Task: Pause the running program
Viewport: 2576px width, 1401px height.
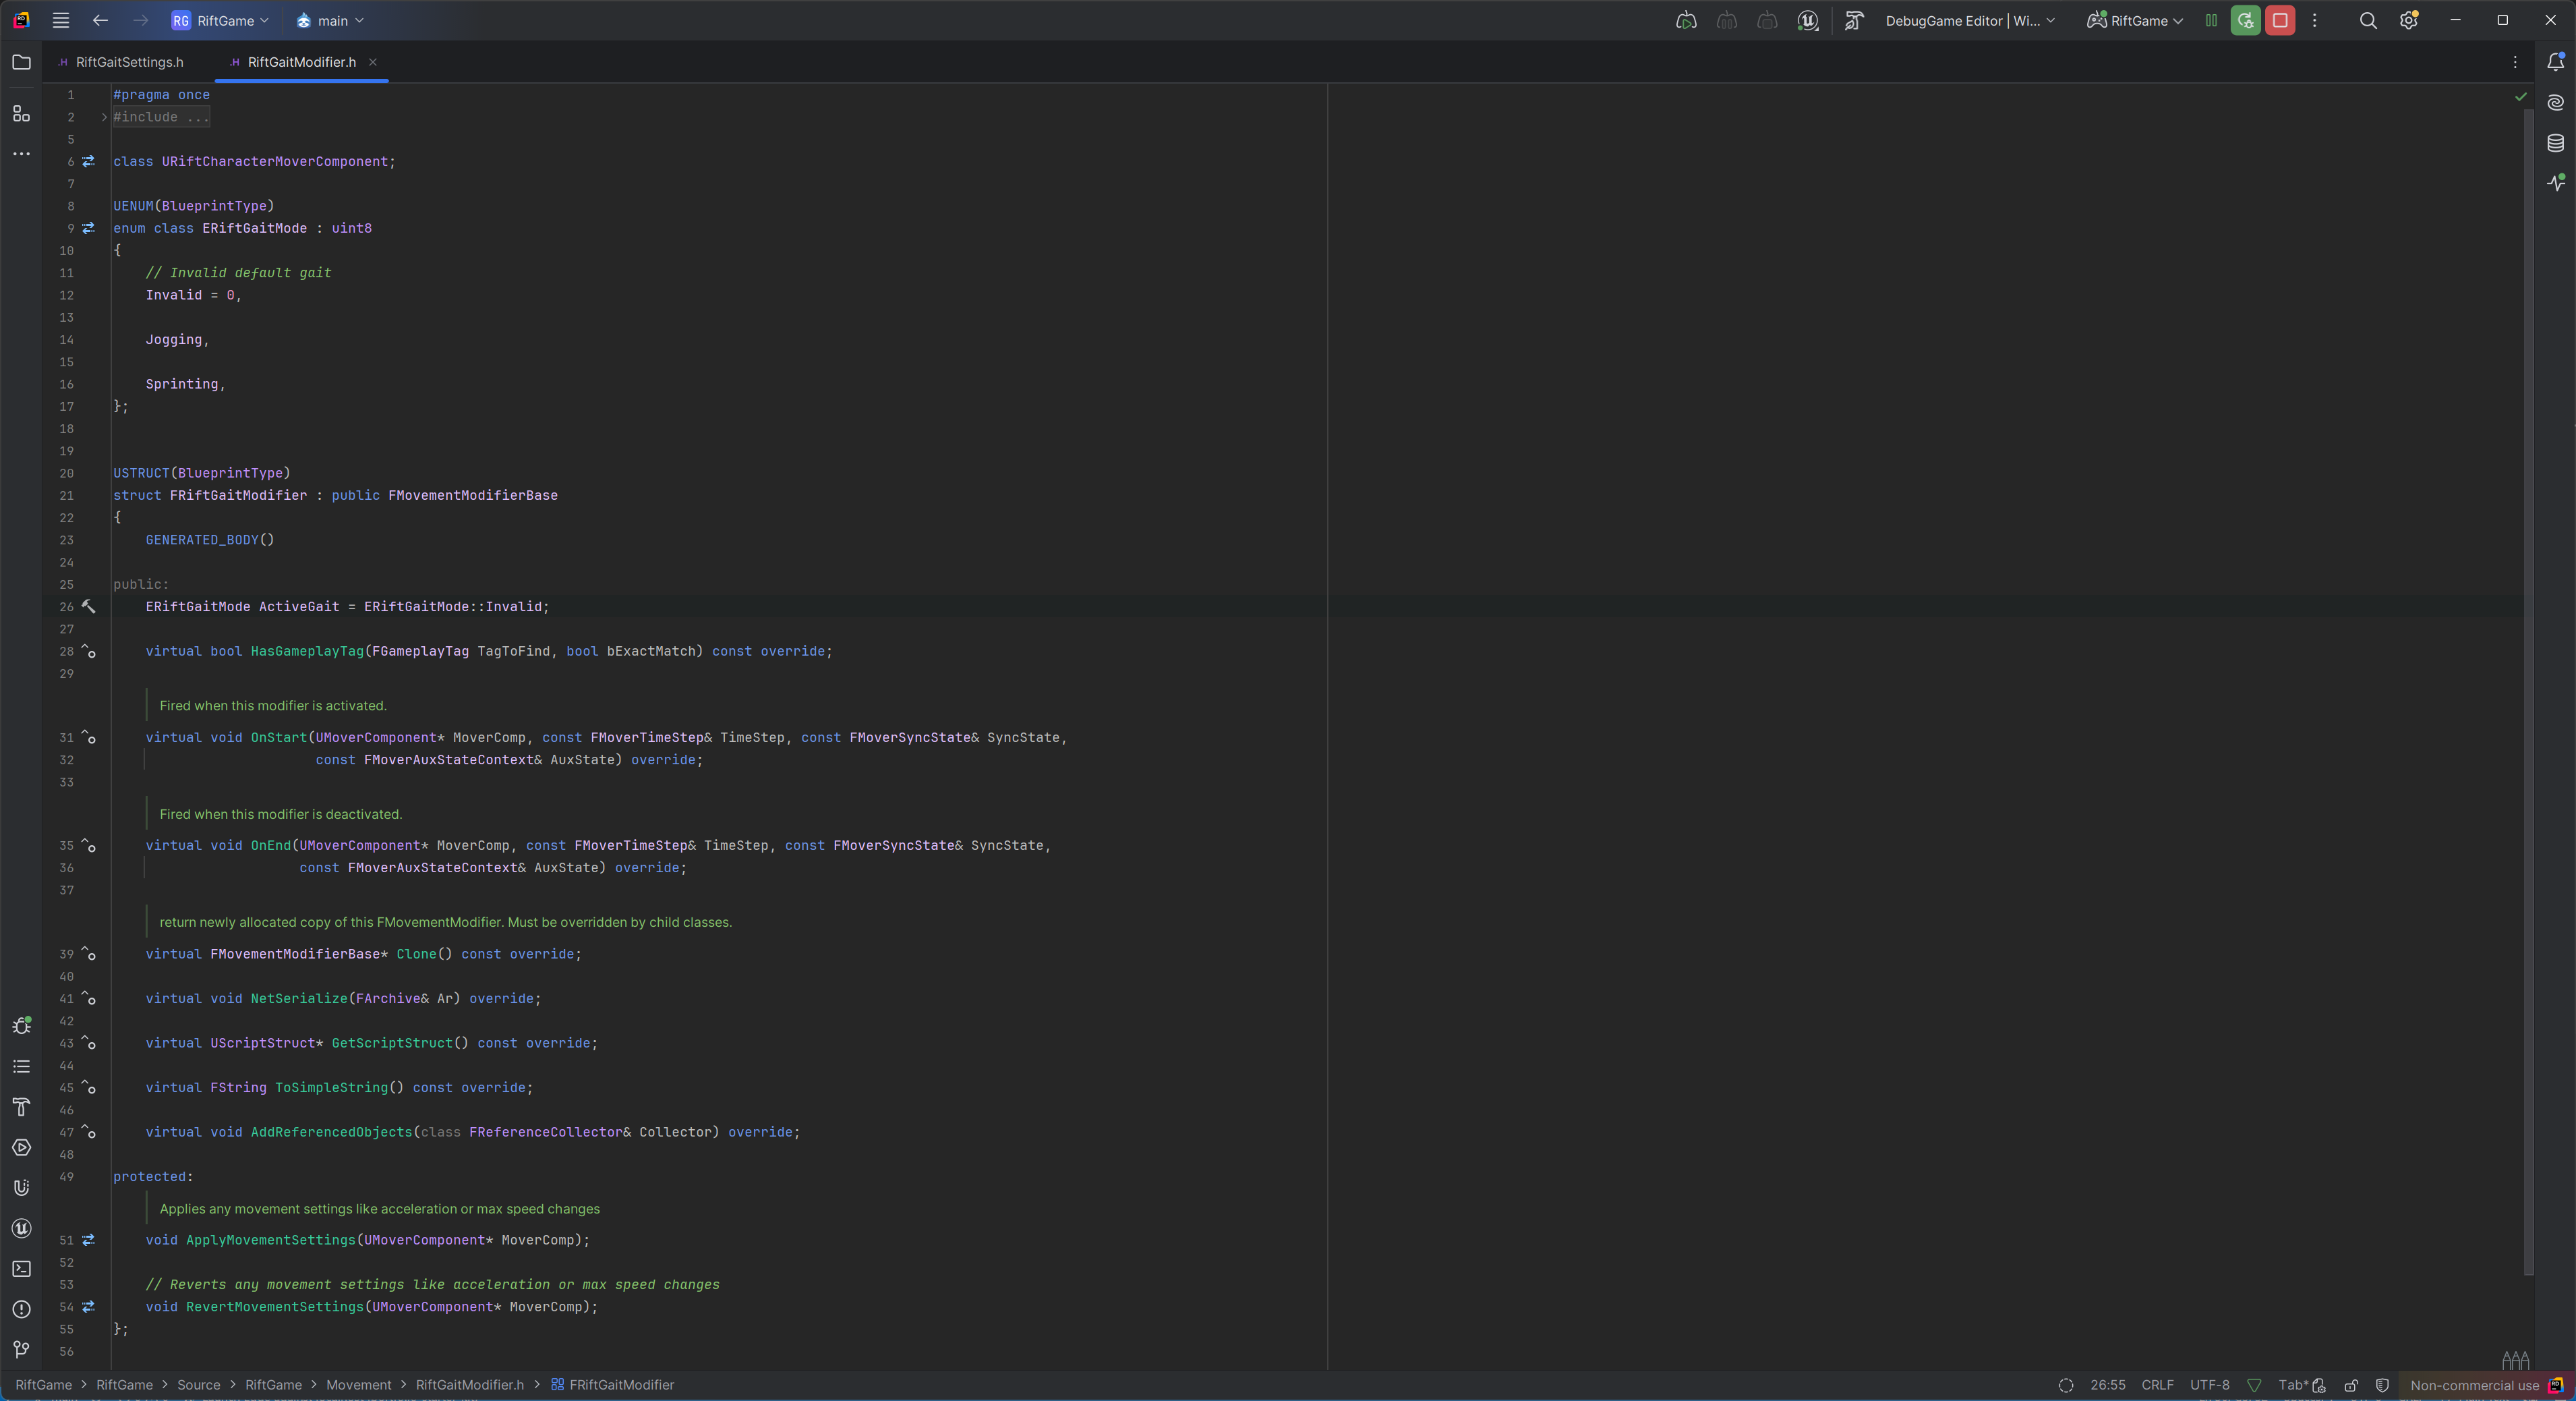Action: click(x=2211, y=20)
